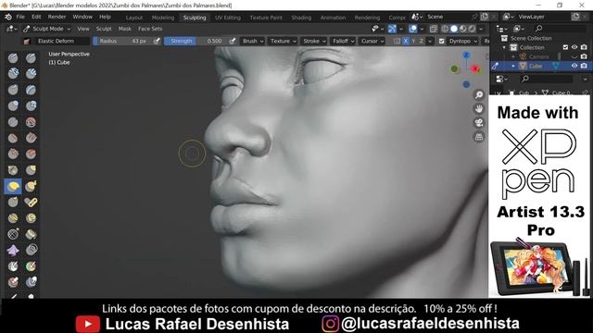Screen dimensions: 593x333
Task: Toggle Y axis symmetry
Action: point(413,41)
